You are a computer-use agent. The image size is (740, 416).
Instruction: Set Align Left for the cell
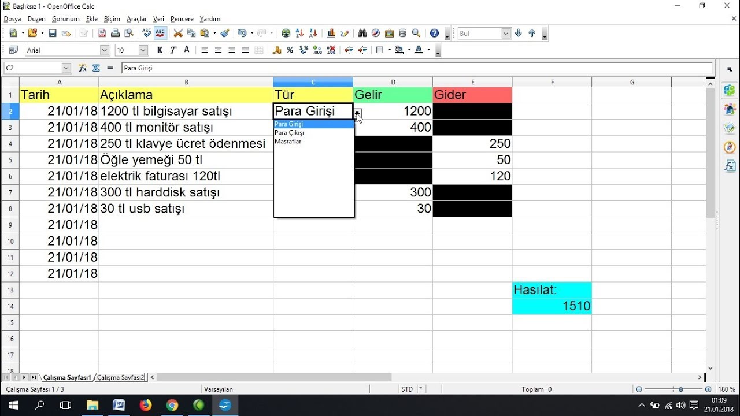205,50
